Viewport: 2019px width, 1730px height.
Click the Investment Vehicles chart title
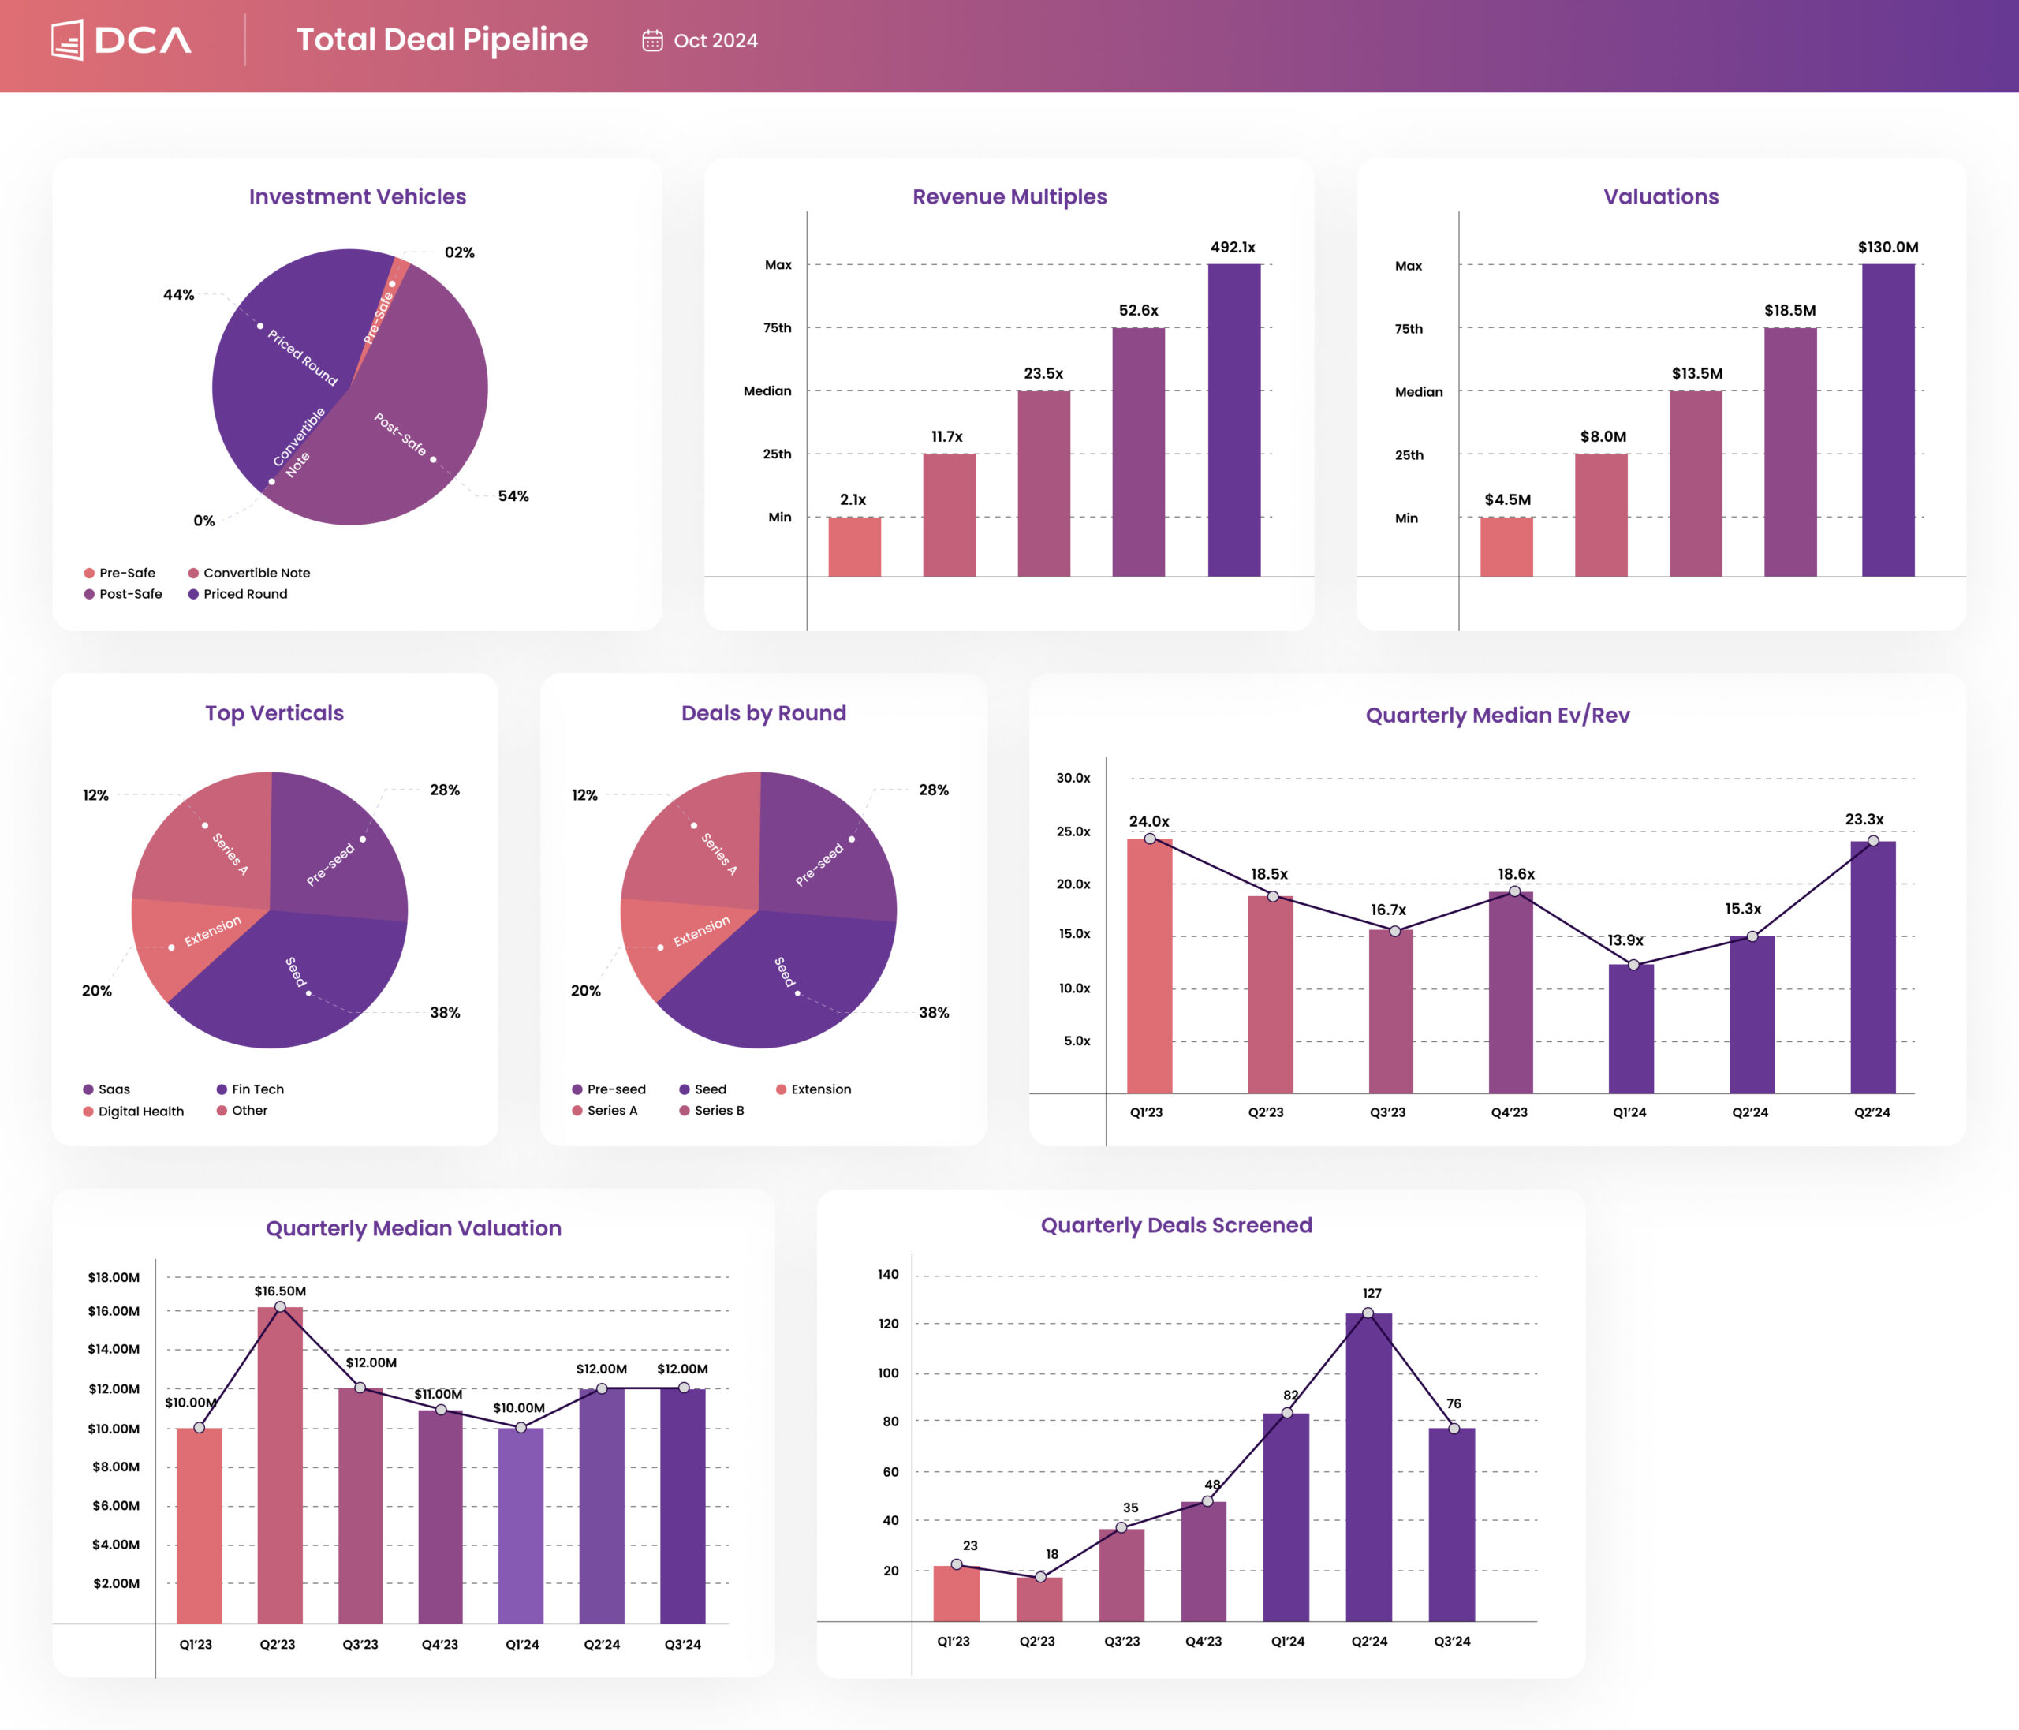(357, 197)
